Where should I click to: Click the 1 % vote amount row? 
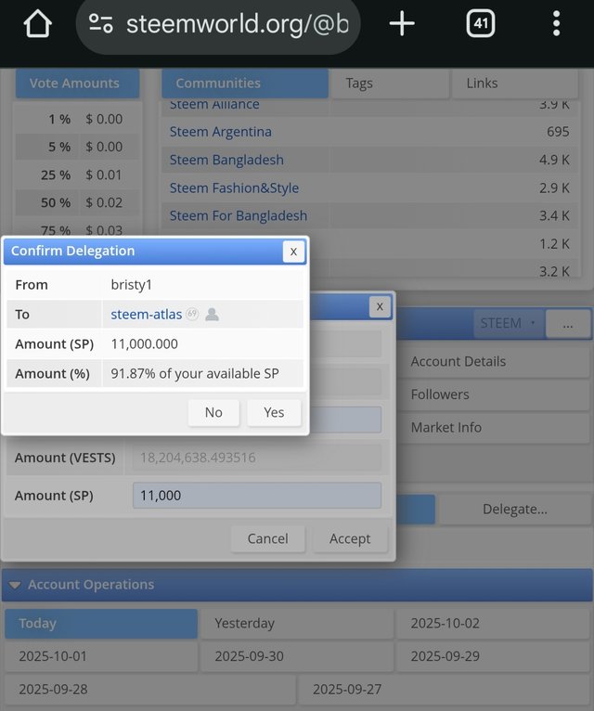coord(78,119)
